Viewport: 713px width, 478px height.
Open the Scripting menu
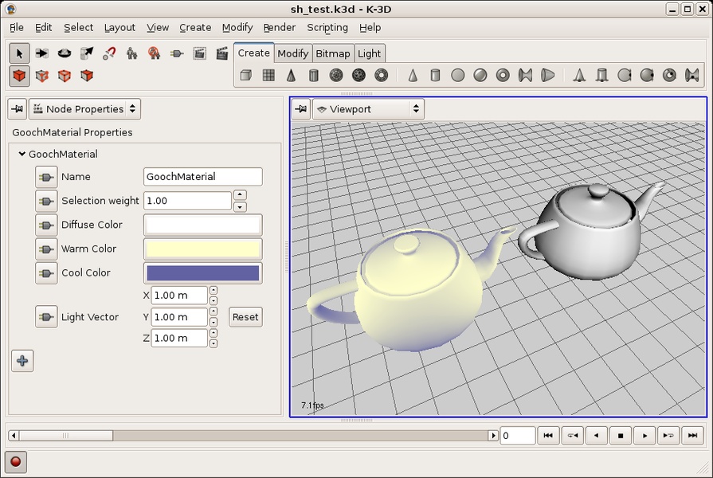point(327,27)
